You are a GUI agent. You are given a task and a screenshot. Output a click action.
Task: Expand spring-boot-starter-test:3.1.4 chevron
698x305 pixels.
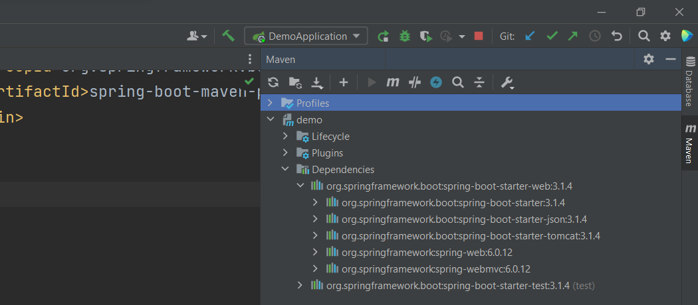point(300,285)
